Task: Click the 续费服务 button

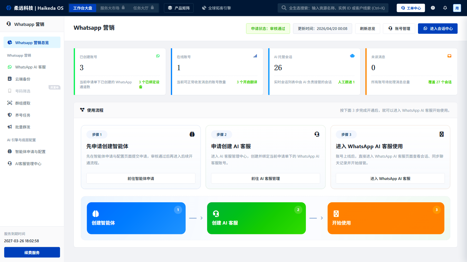Action: coord(32,253)
